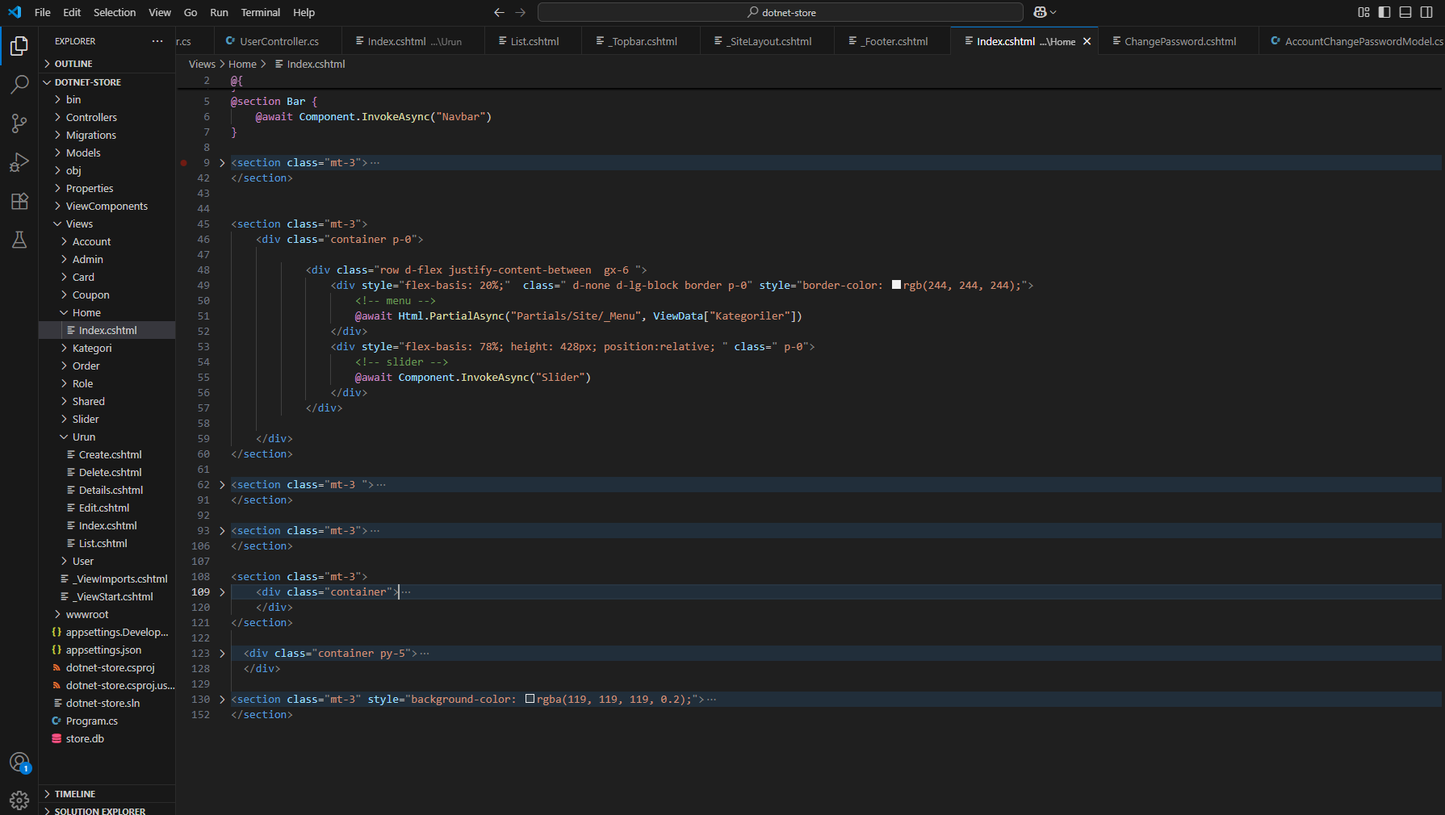Screen dimensions: 1445x815
Task: Open the Search view icon
Action: 19,85
